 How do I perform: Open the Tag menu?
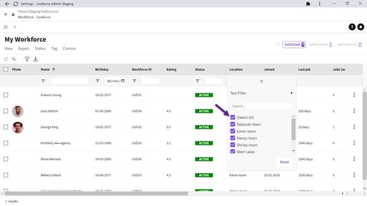click(x=54, y=48)
